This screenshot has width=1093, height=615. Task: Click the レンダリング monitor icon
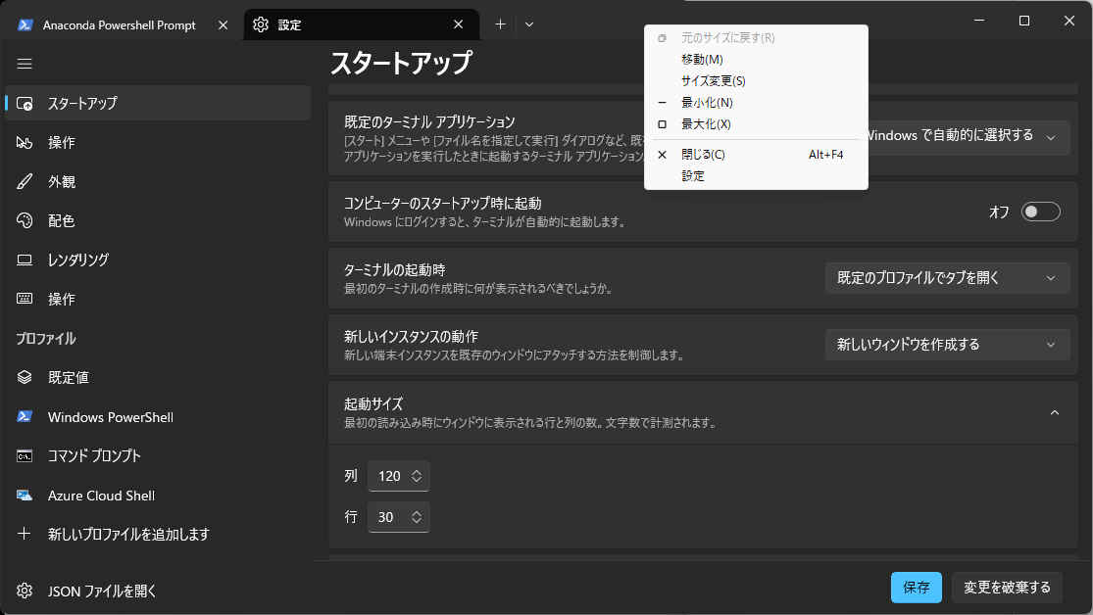pyautogui.click(x=25, y=260)
